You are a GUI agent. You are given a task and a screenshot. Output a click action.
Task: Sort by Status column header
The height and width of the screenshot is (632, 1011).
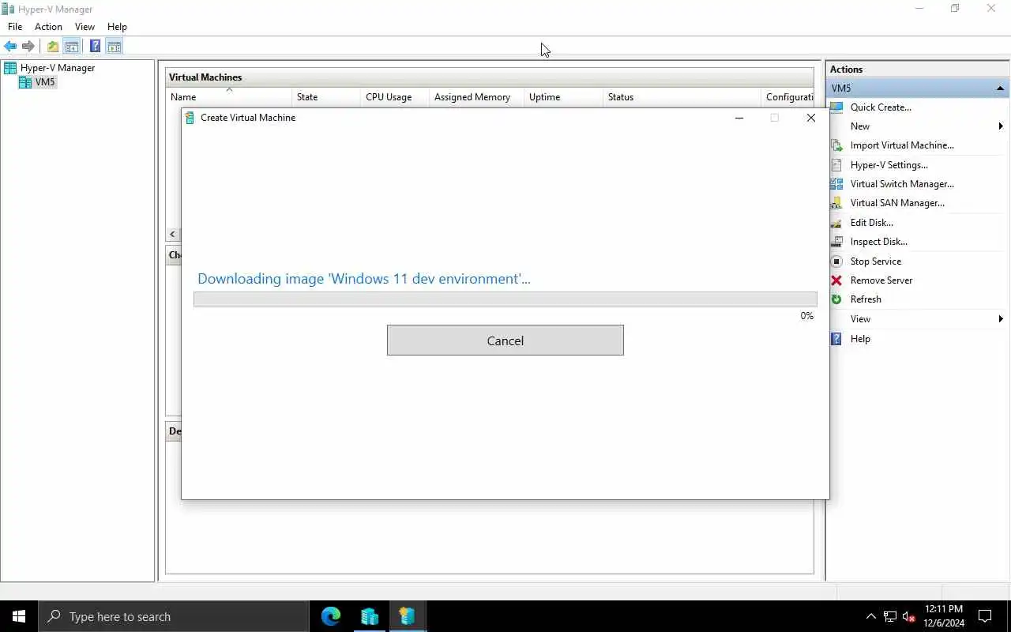tap(682, 97)
